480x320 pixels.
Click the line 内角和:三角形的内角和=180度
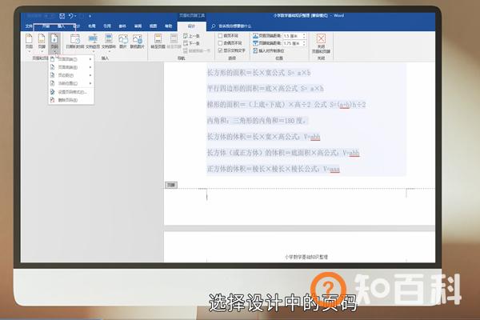click(257, 121)
